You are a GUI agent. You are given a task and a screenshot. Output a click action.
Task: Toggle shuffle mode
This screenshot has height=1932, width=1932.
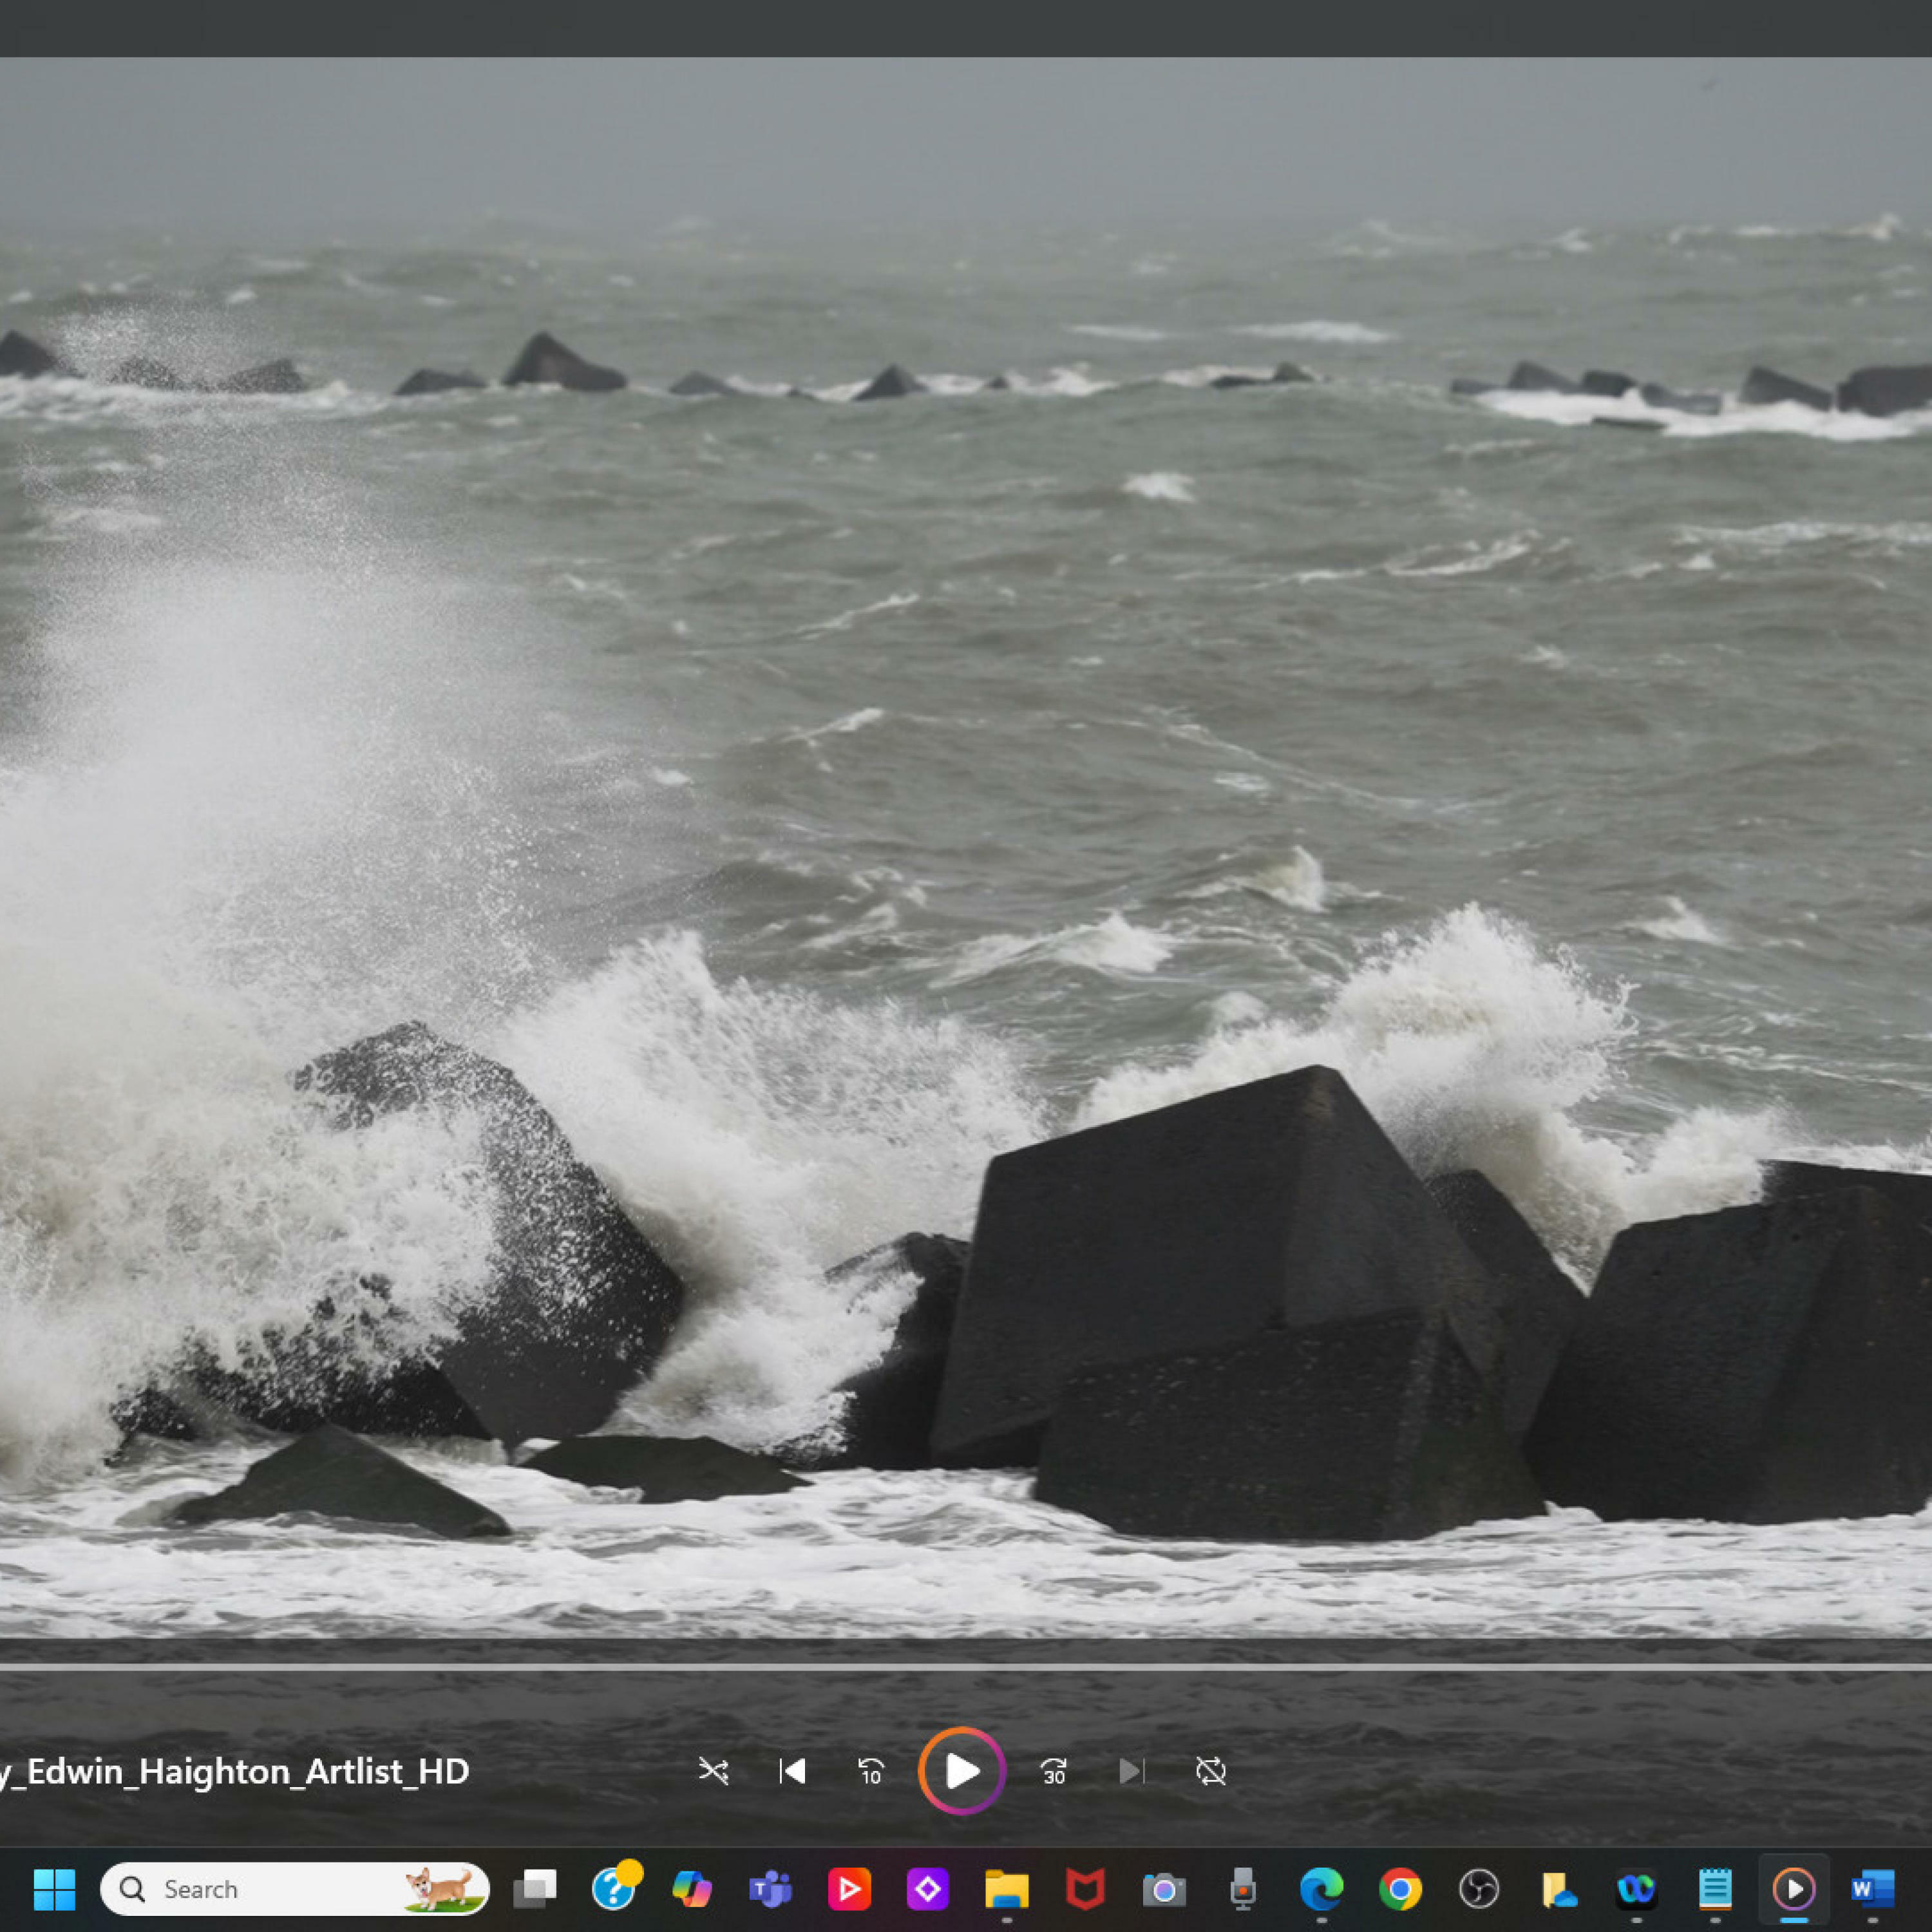(x=713, y=1772)
